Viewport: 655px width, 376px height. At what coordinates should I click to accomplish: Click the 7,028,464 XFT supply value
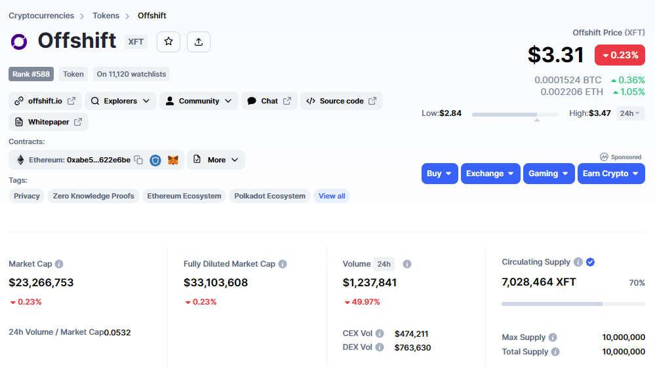[539, 282]
